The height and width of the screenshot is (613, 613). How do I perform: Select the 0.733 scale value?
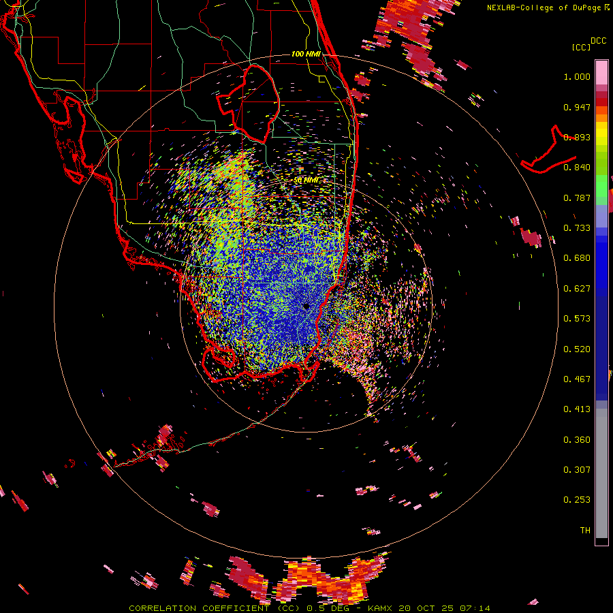click(577, 228)
